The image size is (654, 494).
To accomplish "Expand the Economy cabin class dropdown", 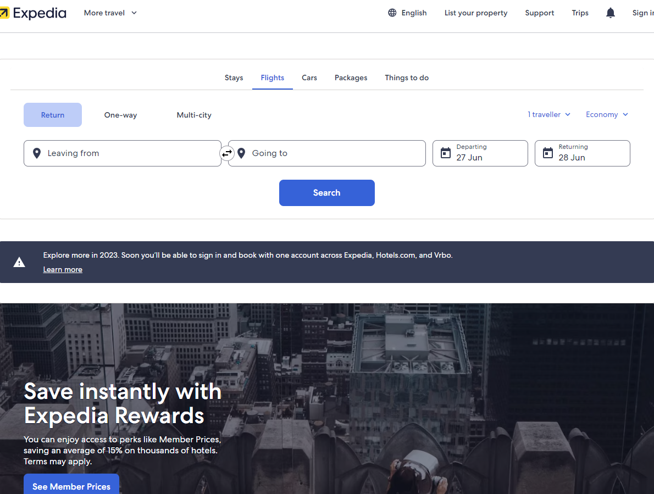I will coord(607,114).
